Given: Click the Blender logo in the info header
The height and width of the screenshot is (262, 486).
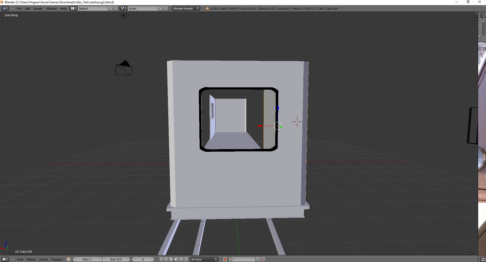Looking at the screenshot, I should click(207, 8).
